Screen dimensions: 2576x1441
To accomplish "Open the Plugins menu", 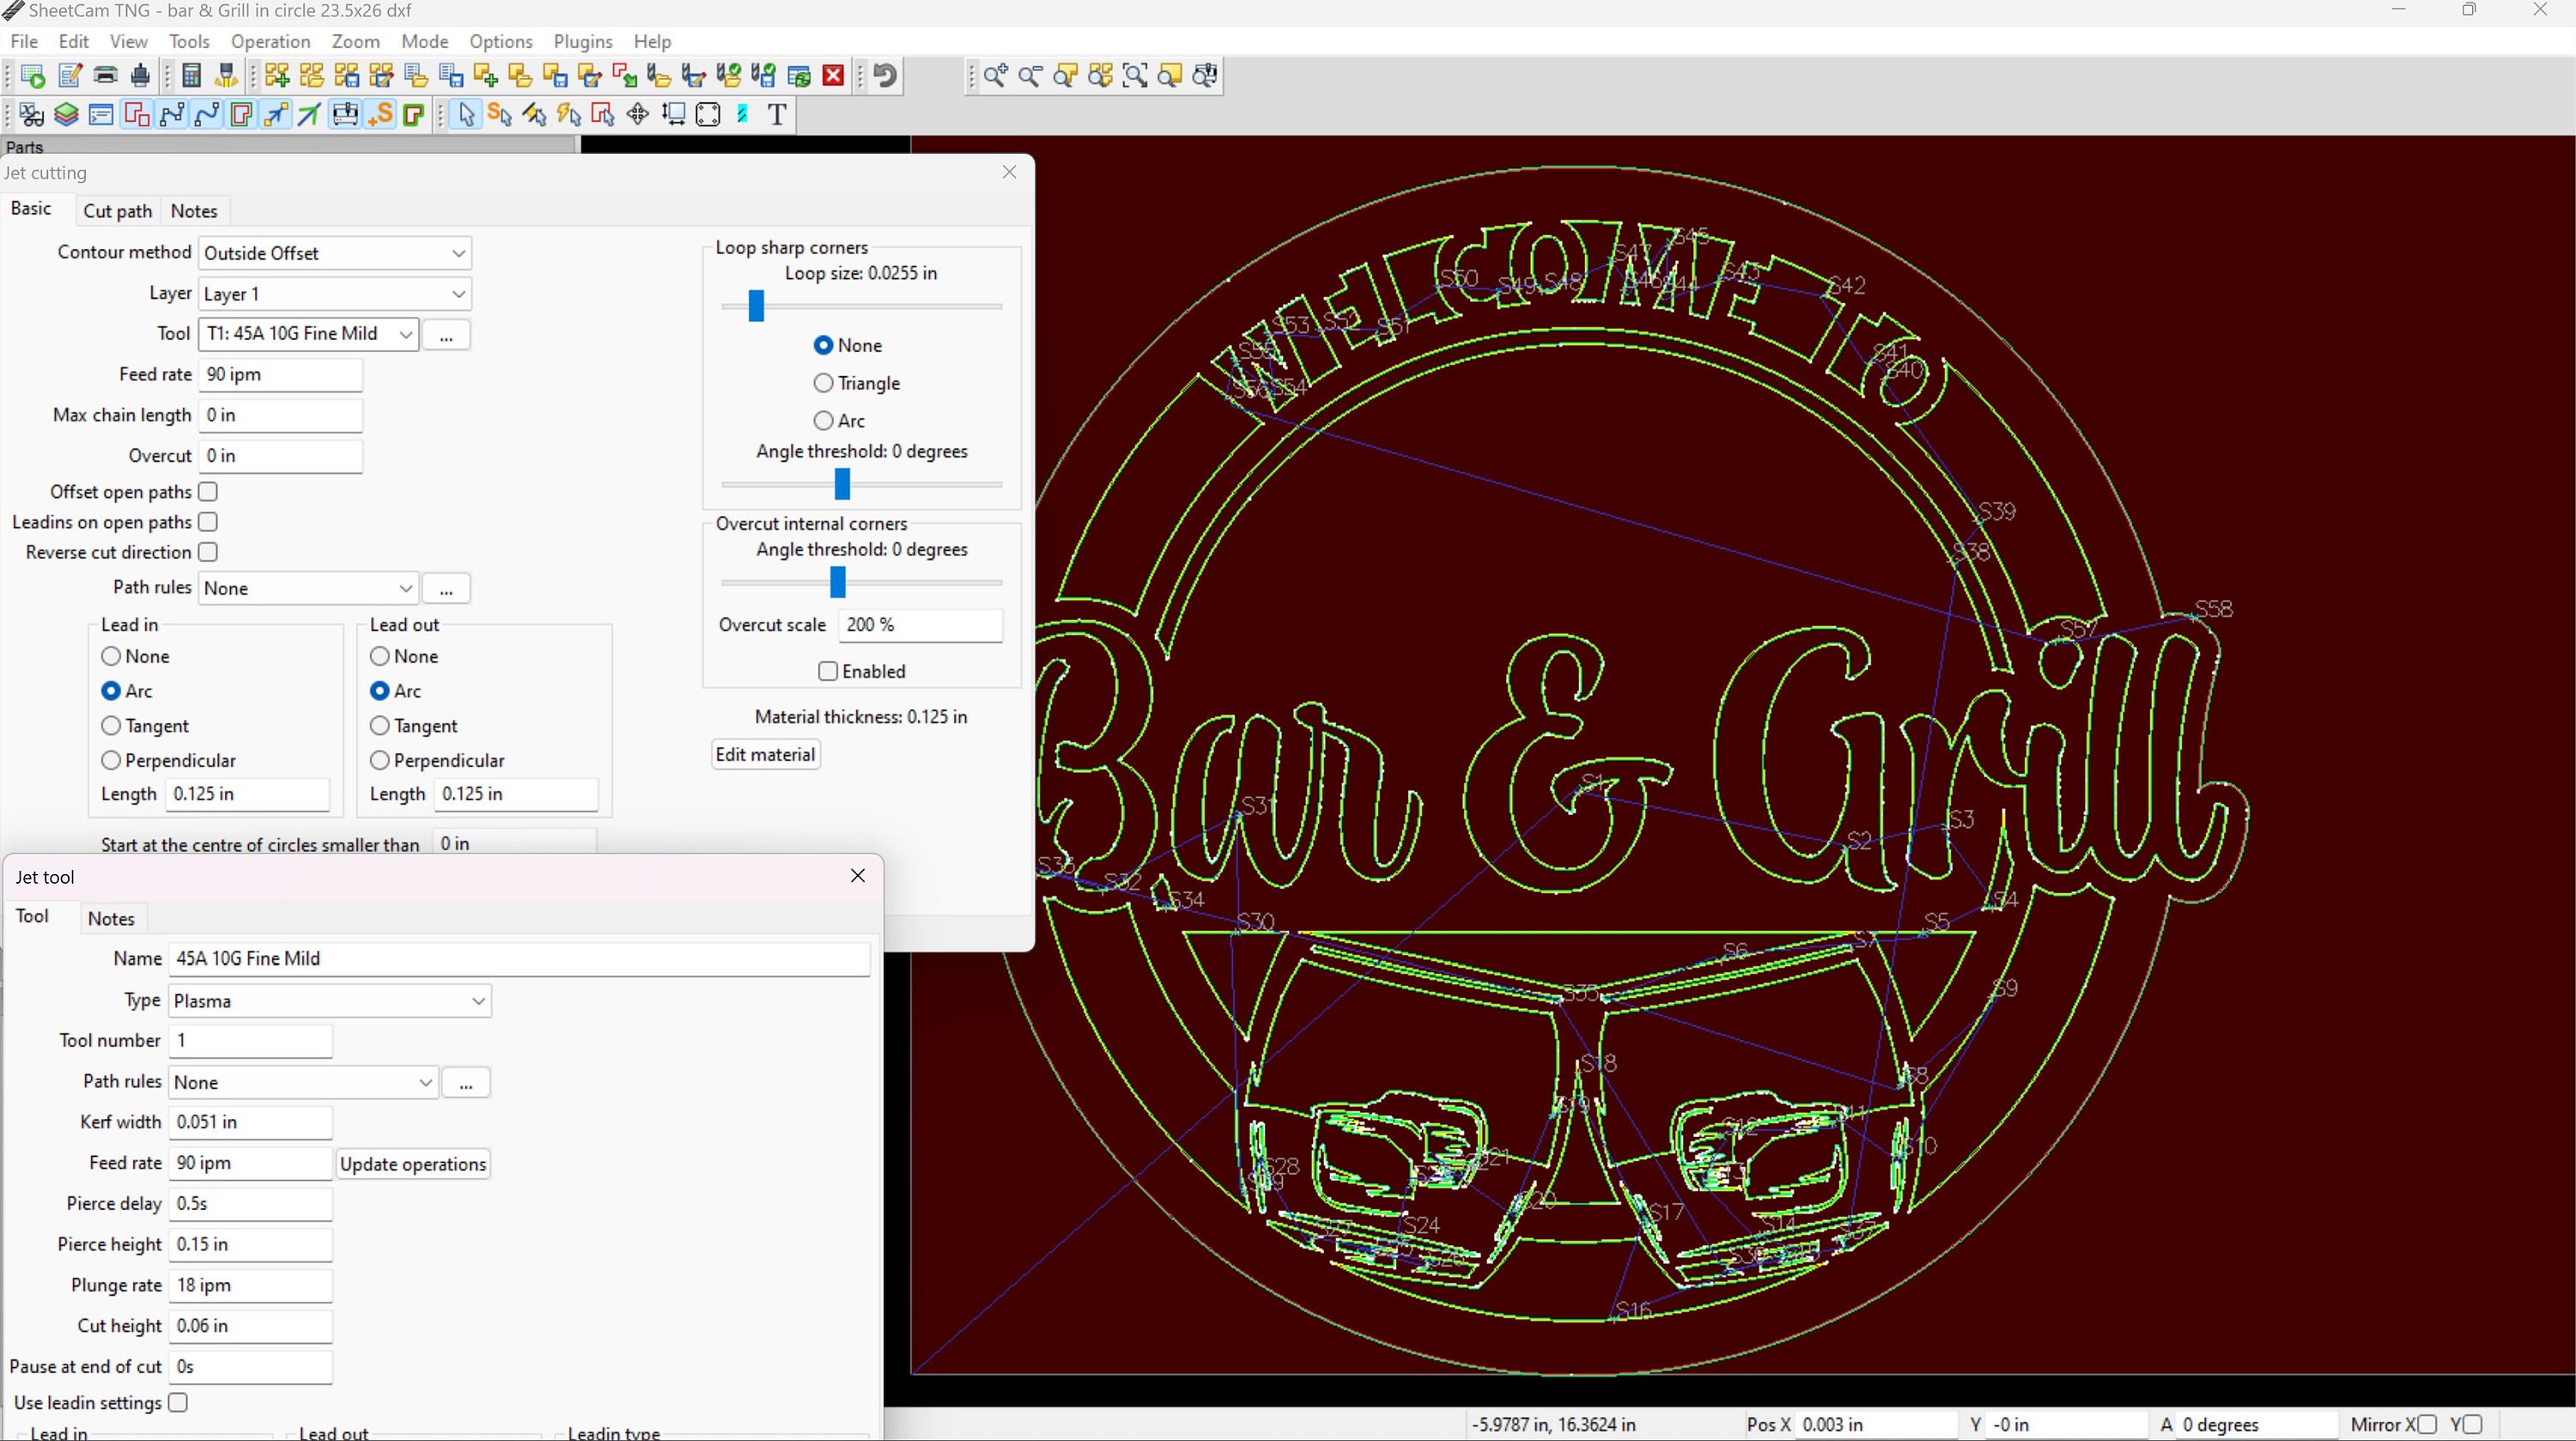I will tap(583, 41).
